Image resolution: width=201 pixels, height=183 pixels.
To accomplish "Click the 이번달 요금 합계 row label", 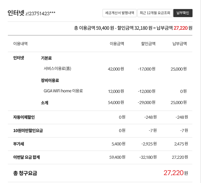I will click(x=27, y=157).
